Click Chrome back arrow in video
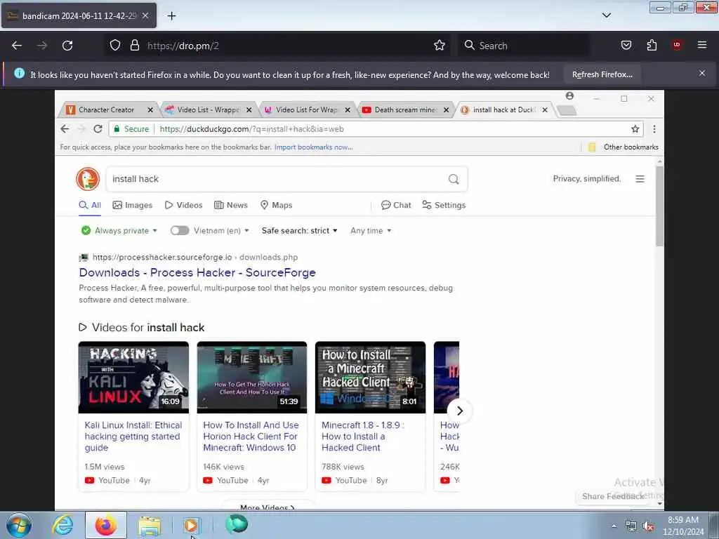 pos(65,129)
